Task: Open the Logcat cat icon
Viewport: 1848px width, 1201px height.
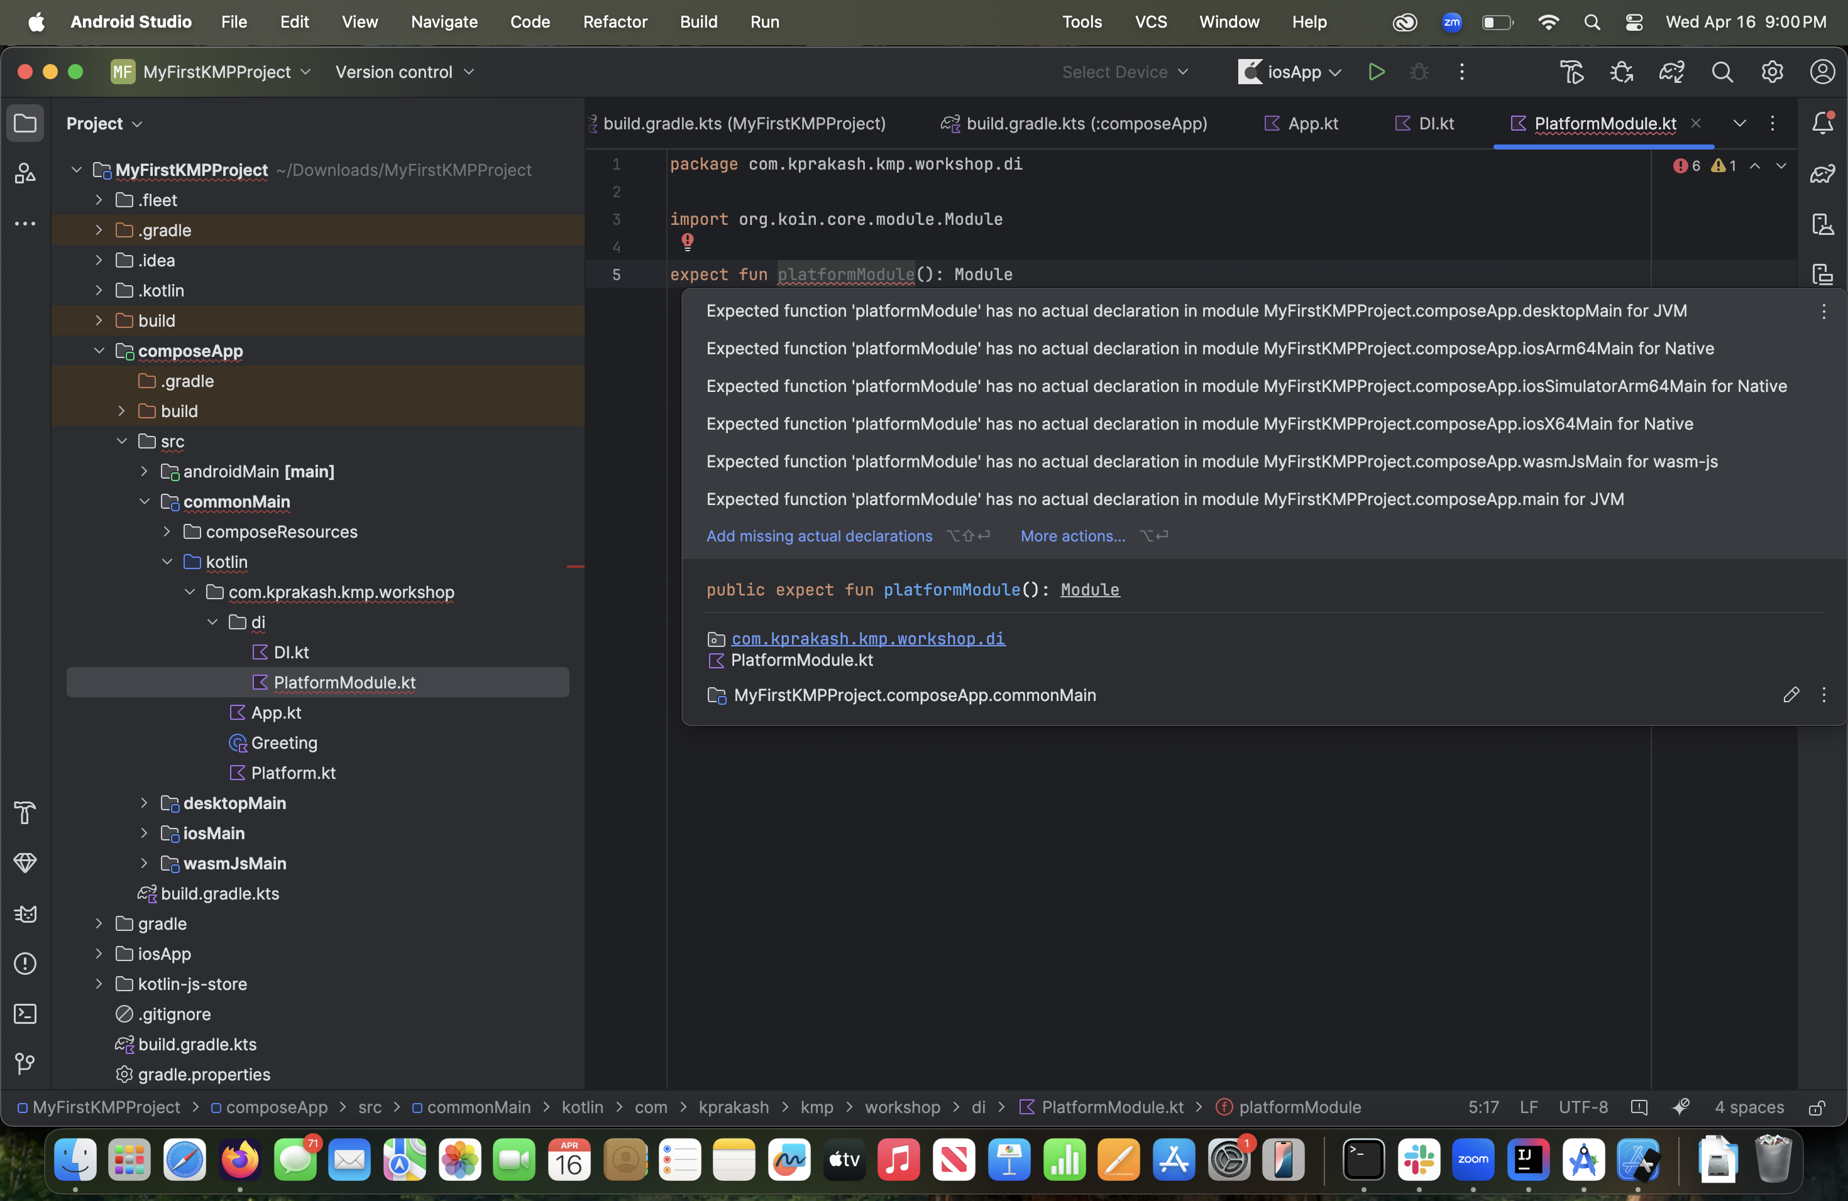Action: click(25, 913)
